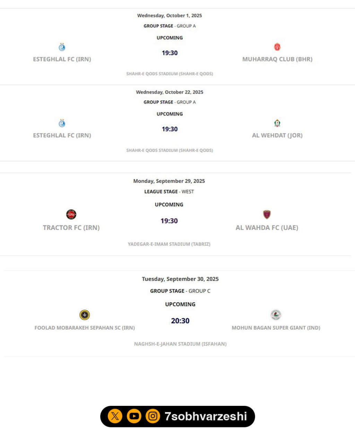Click FOOLAD MOBARAKEH SEPAHAN SC (IRN) name
This screenshot has width=355, height=444.
[x=85, y=328]
